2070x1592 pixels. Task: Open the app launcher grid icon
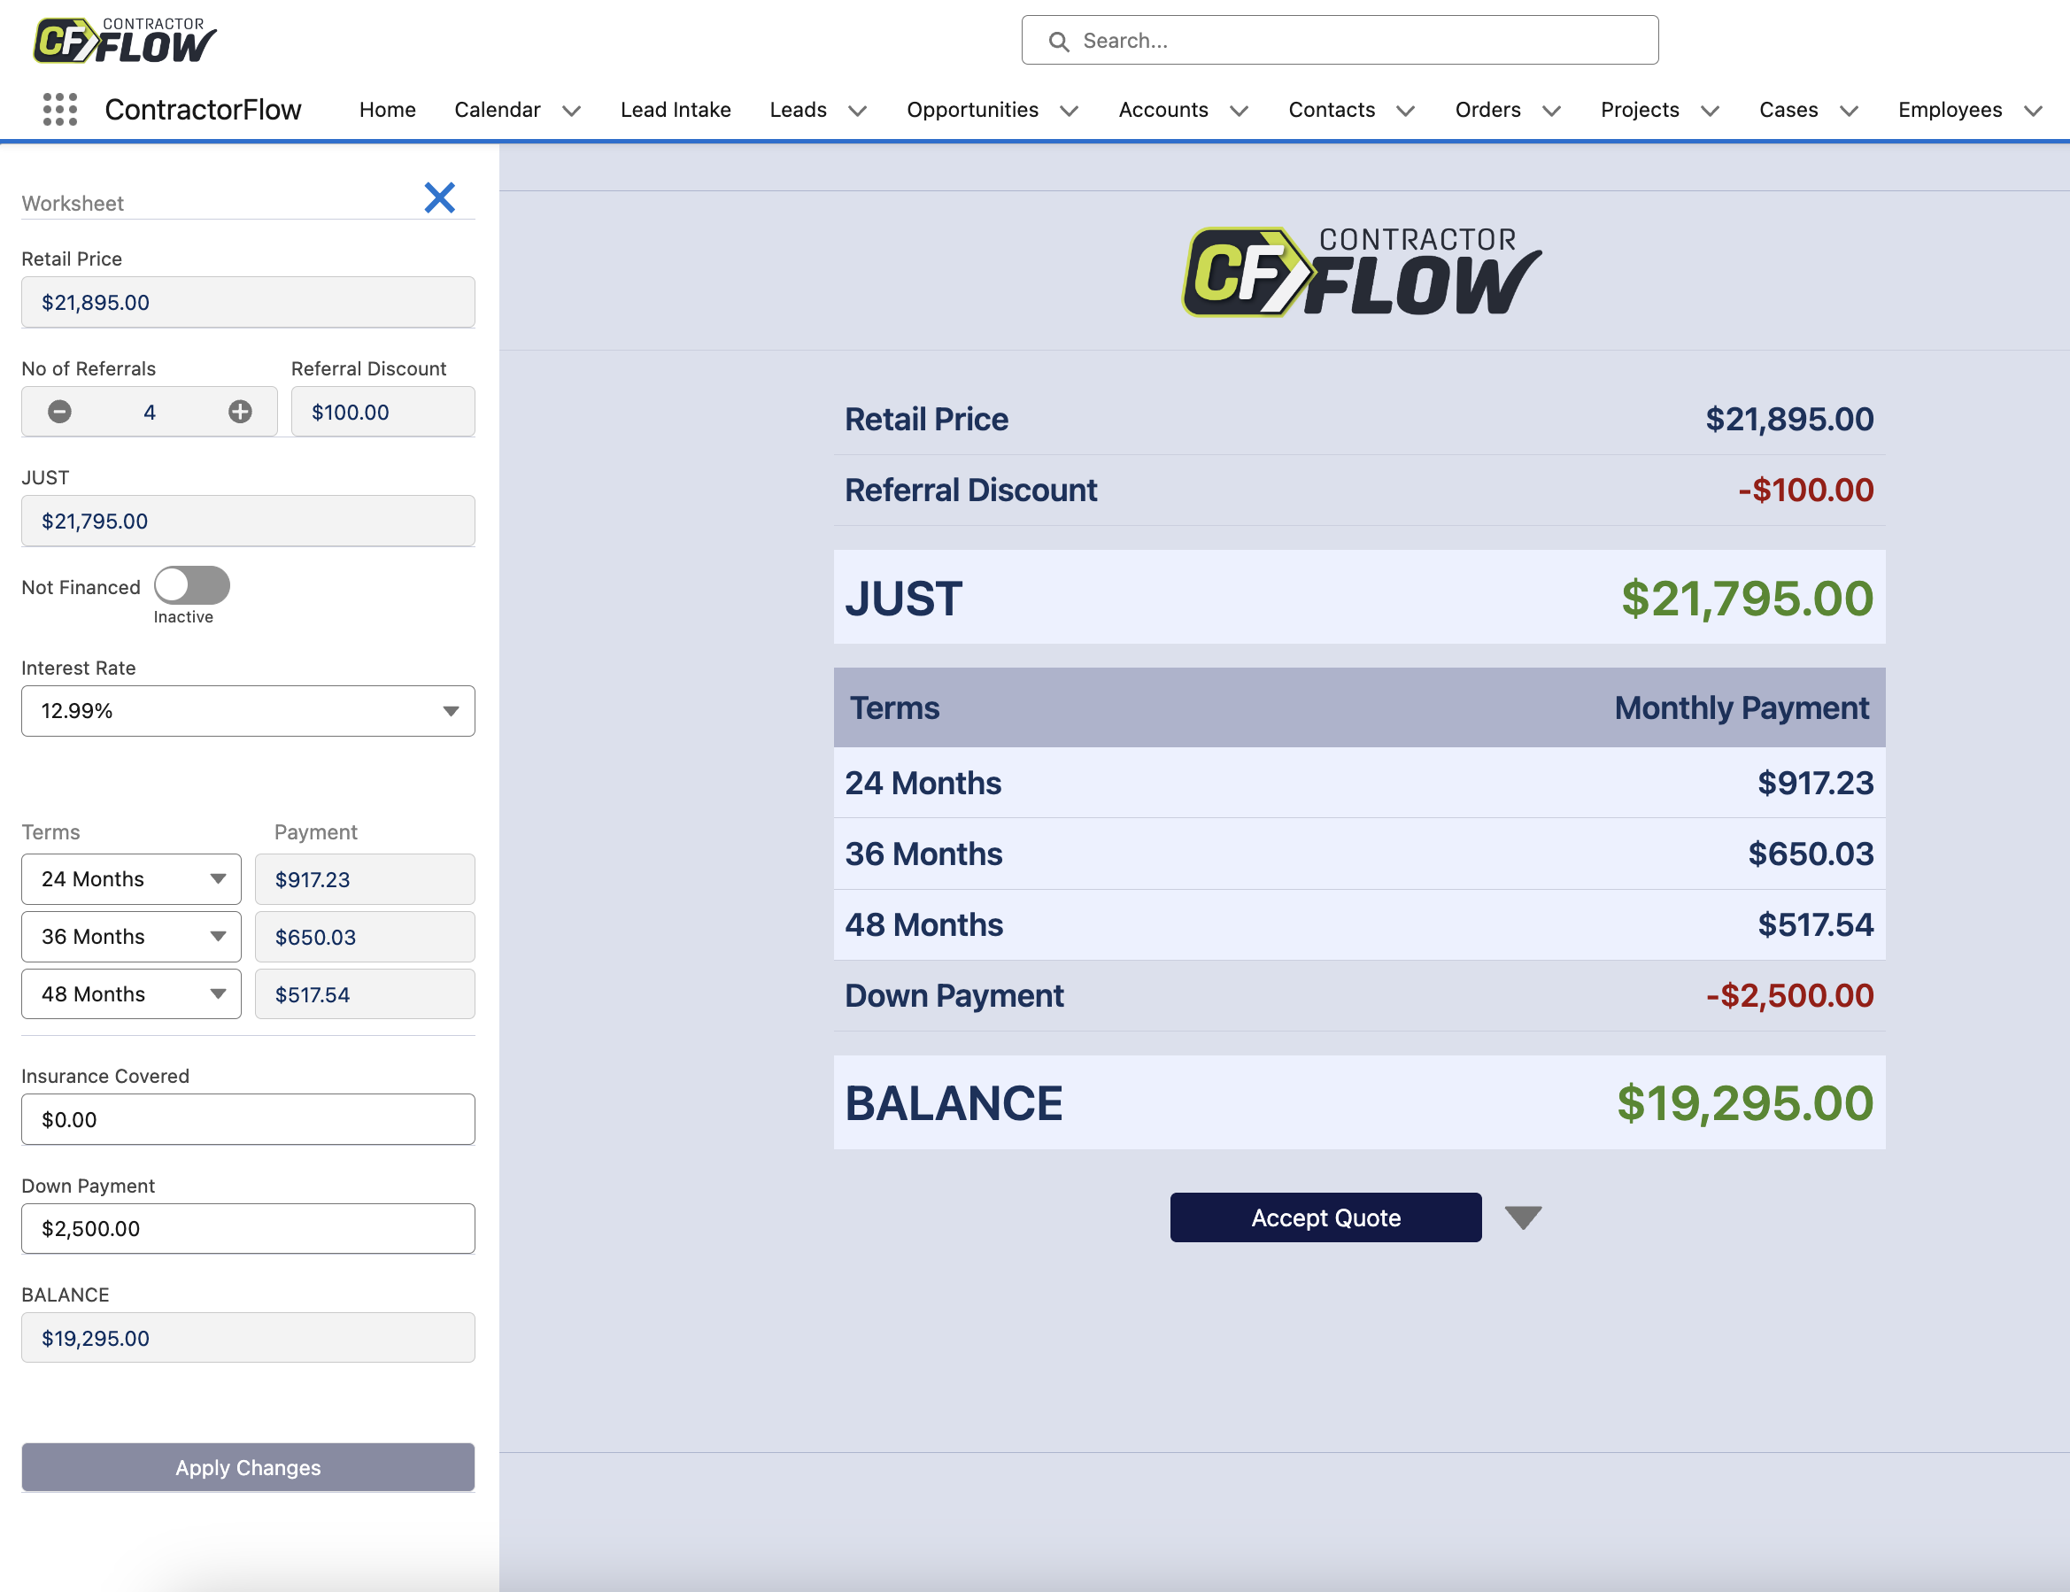[x=59, y=110]
